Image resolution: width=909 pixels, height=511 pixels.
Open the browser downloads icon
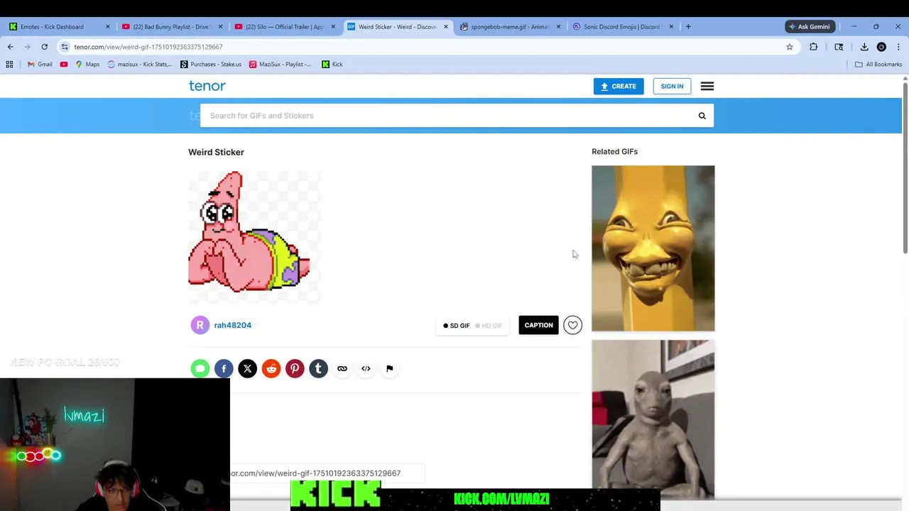coord(864,47)
